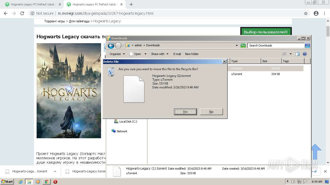Click Forward arrow in the Downloads window

[118, 46]
